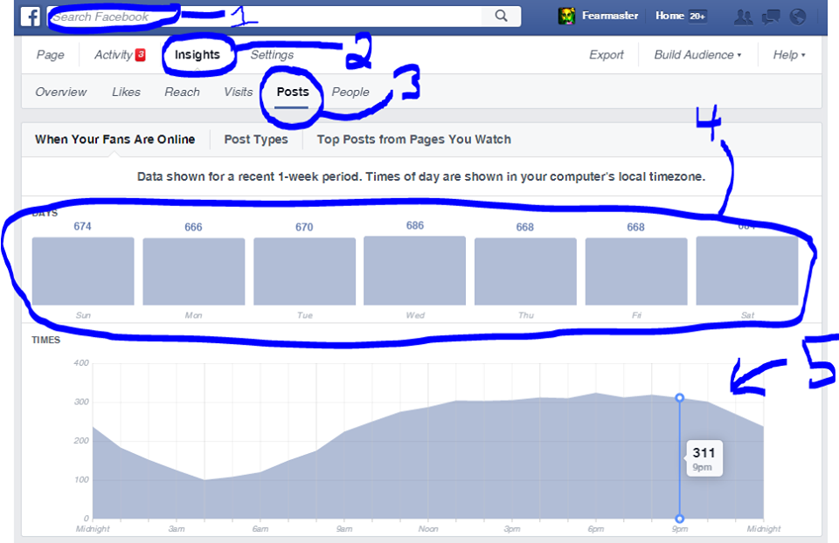Select the Wed bar showing 686

(414, 271)
